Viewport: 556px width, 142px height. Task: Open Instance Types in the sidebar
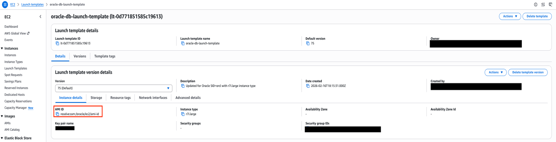14,62
